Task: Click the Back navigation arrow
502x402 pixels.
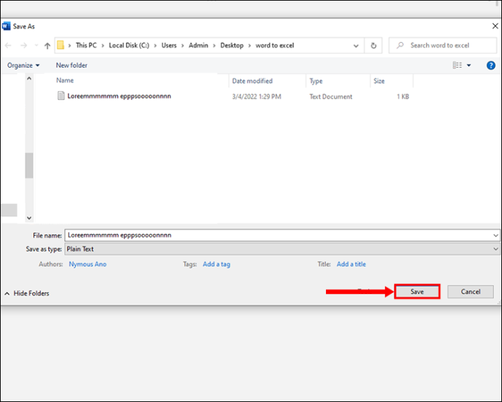Action: tap(8, 46)
